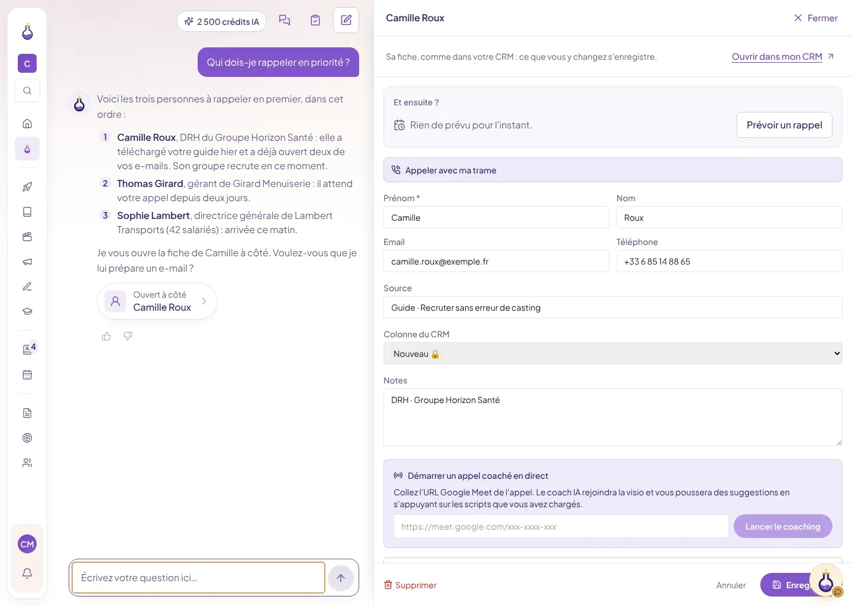
Task: Open the Colonne du CRM dropdown
Action: click(612, 353)
